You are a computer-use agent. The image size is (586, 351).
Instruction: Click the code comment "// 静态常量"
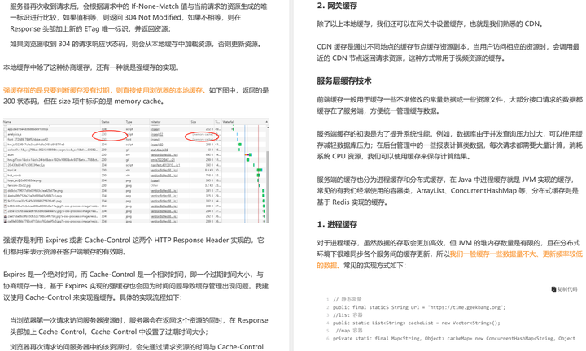pyautogui.click(x=348, y=299)
